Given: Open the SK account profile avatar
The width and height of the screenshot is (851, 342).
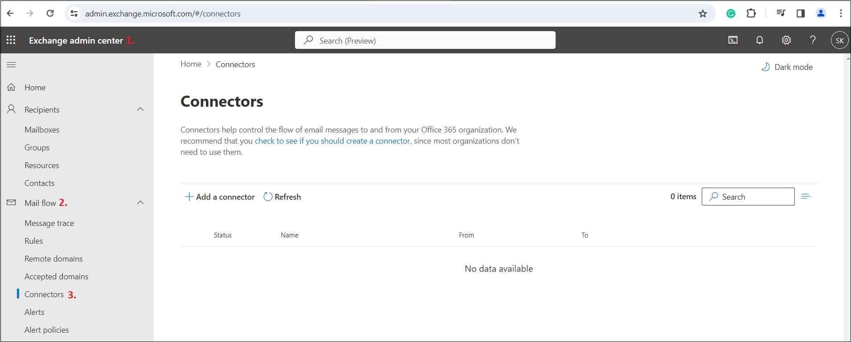Looking at the screenshot, I should click(x=839, y=40).
